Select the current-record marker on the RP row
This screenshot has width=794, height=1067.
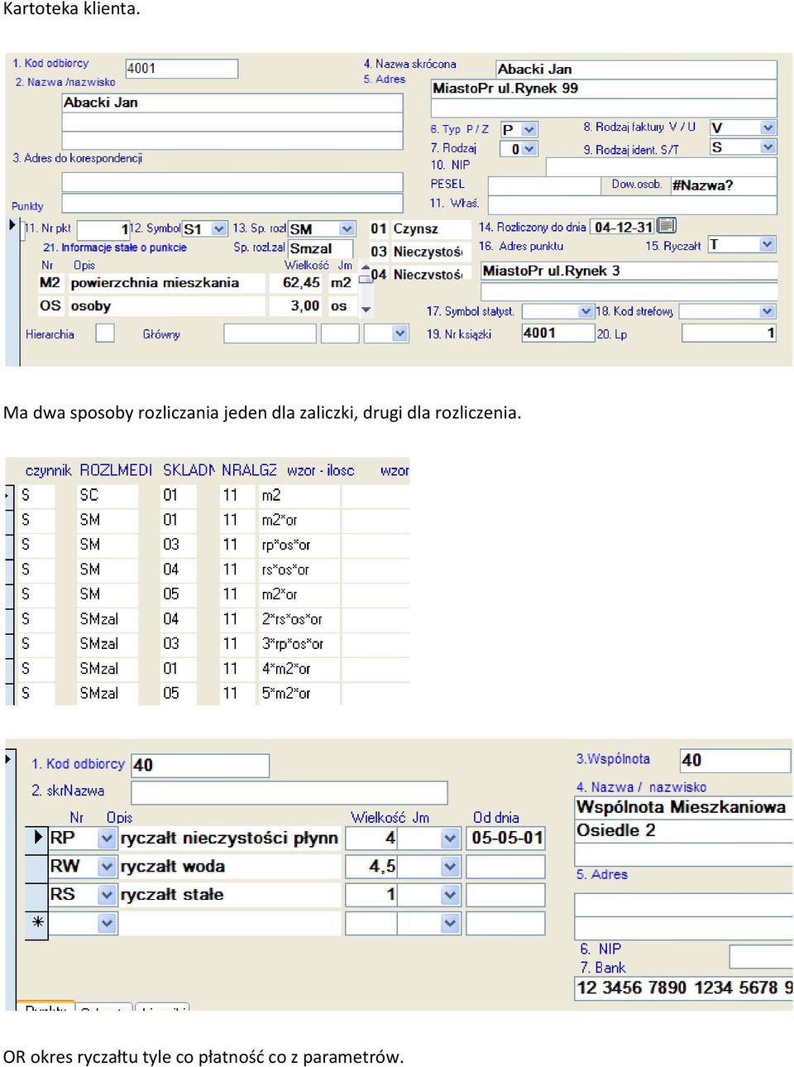(37, 838)
